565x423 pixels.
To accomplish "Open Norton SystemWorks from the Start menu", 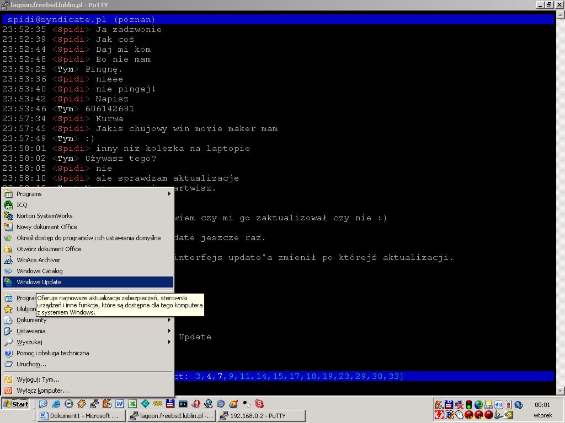I will pos(88,216).
